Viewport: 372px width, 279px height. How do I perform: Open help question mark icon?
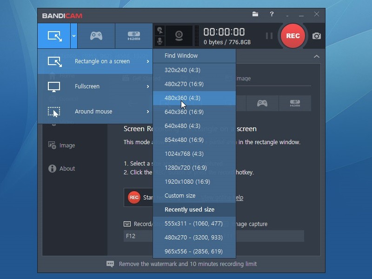click(272, 14)
